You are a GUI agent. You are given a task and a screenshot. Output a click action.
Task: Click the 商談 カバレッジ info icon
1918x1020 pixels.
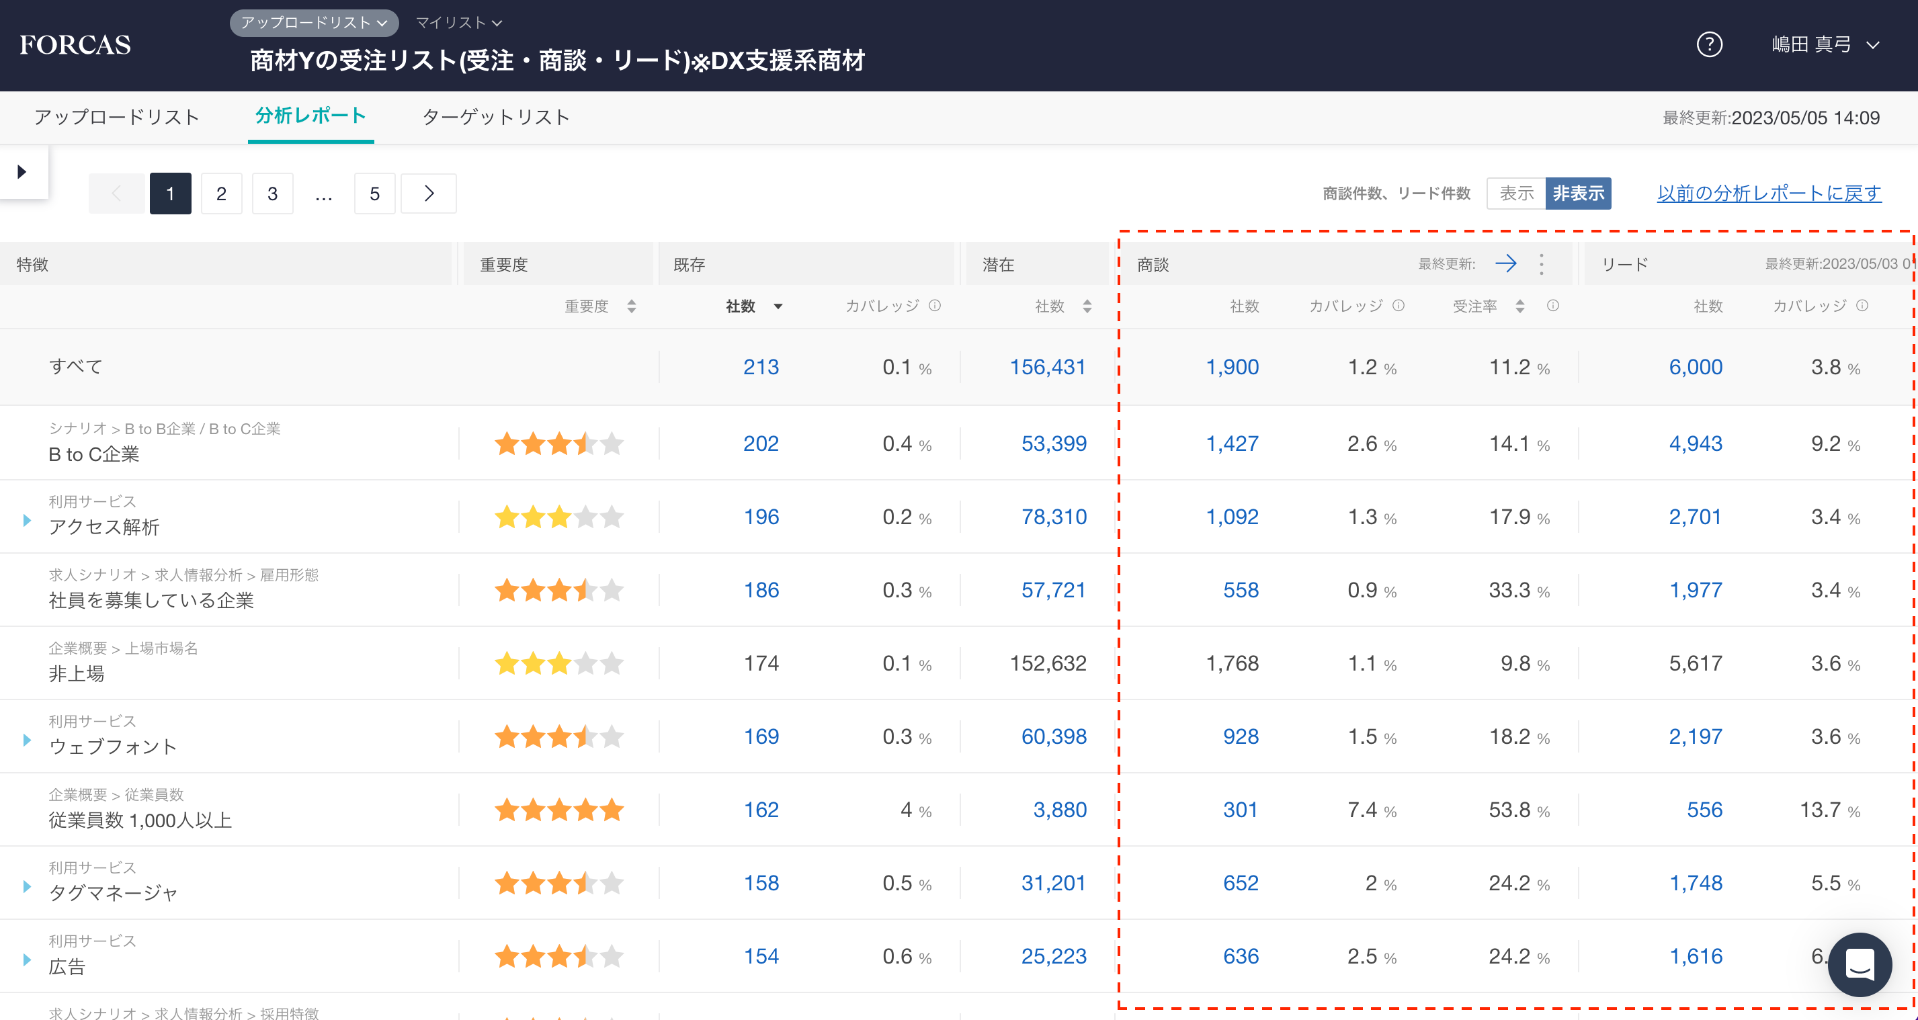coord(1399,305)
